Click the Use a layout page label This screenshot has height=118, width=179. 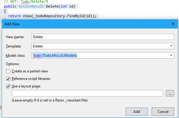26,86
